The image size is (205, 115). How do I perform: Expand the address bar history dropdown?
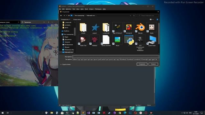(x=130, y=16)
